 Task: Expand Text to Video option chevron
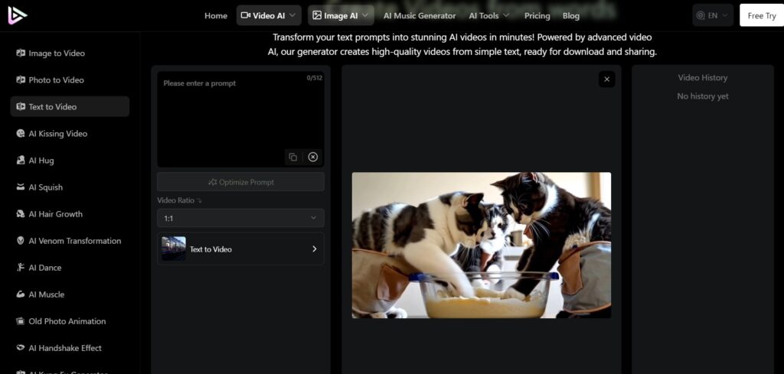point(315,249)
